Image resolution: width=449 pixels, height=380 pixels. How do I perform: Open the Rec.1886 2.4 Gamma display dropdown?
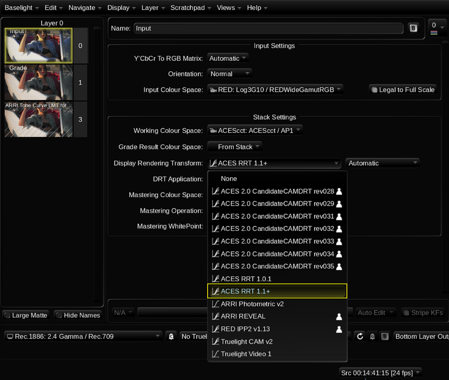[x=83, y=336]
